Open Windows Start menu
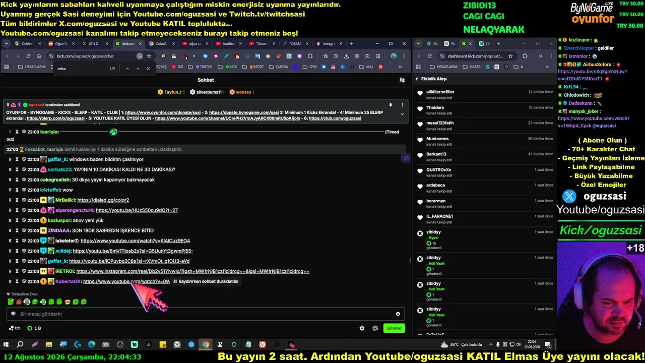The image size is (645, 363). point(6,345)
